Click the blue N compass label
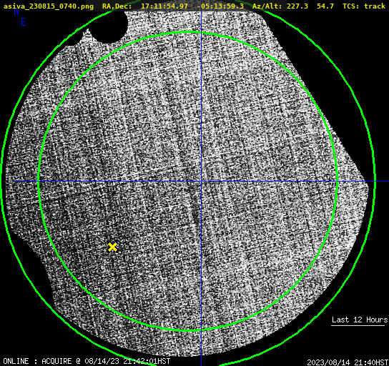Viewport: 389px width, 366px height. [x=16, y=11]
